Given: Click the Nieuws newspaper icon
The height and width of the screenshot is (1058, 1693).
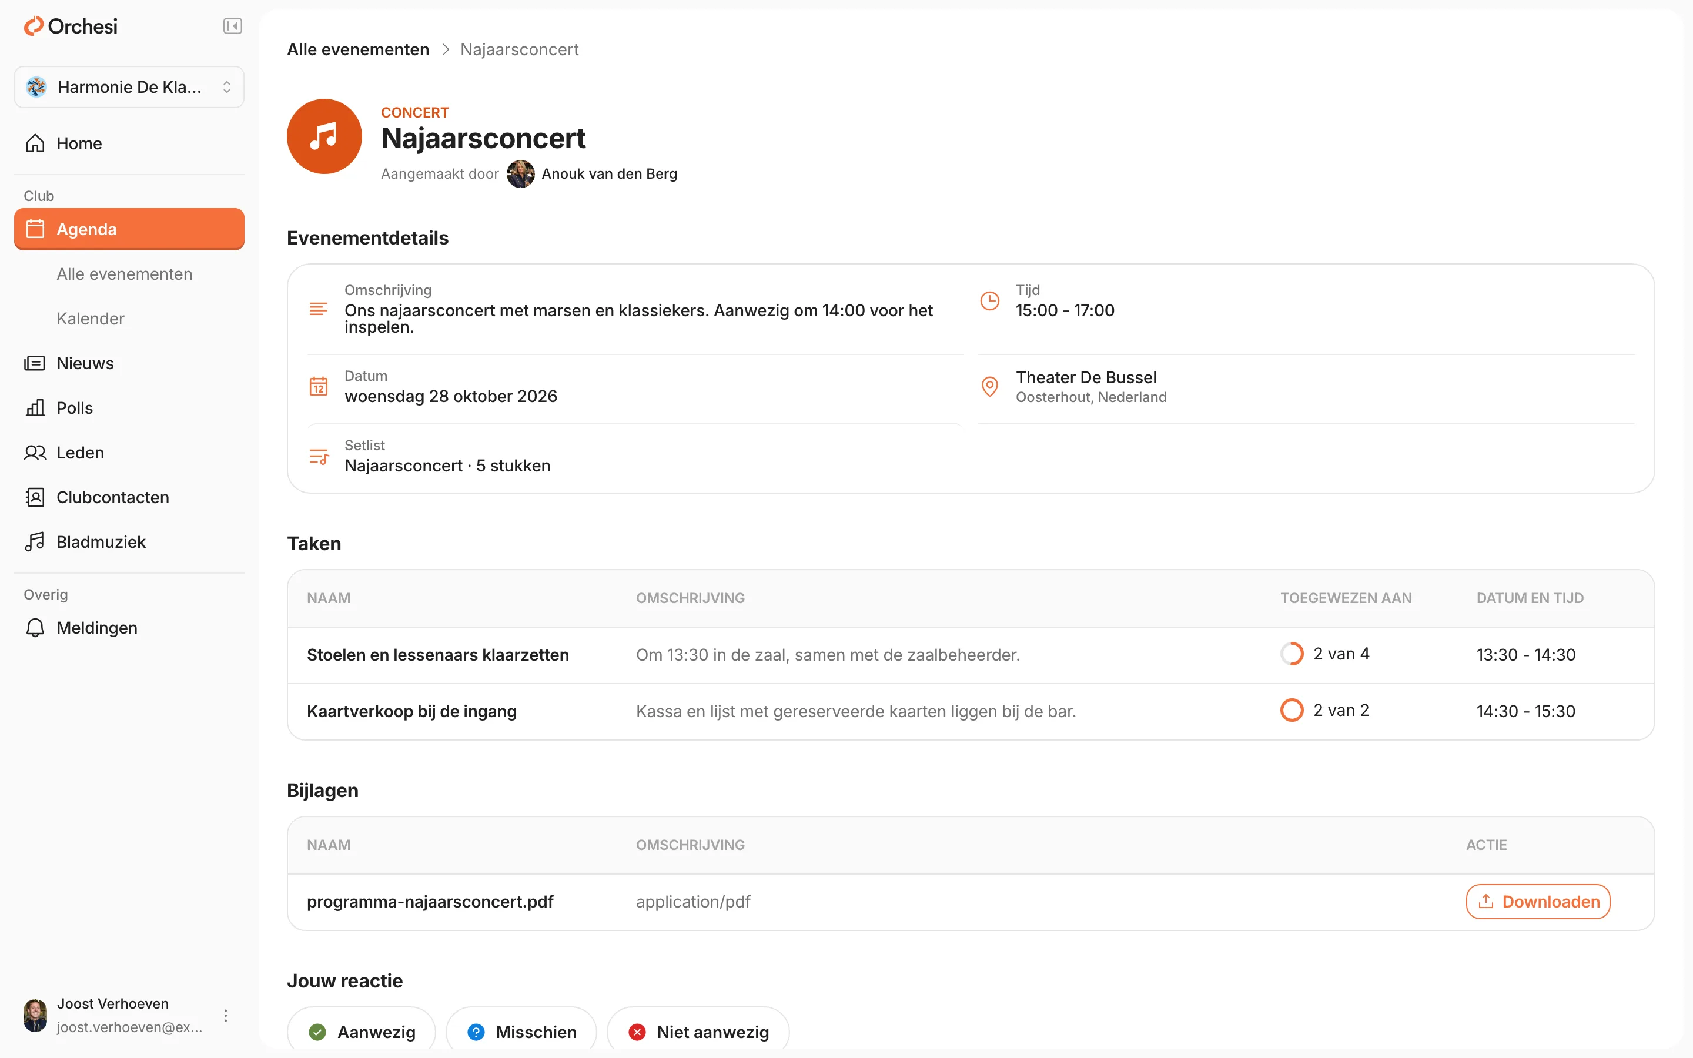Looking at the screenshot, I should click(35, 363).
